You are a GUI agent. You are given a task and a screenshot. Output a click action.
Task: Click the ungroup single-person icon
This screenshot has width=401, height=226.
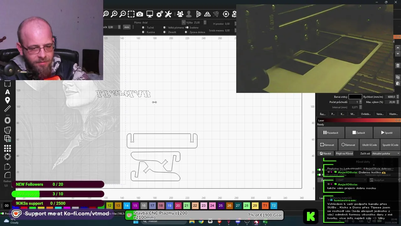(189, 14)
